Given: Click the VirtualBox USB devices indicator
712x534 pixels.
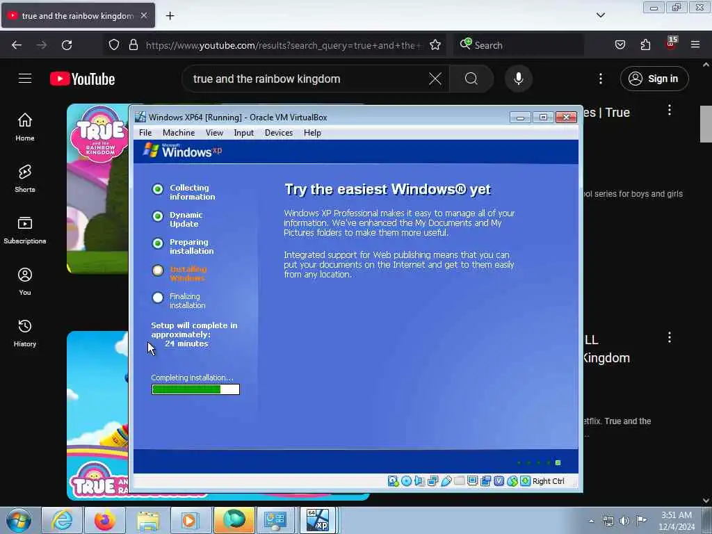Looking at the screenshot, I should coord(446,481).
